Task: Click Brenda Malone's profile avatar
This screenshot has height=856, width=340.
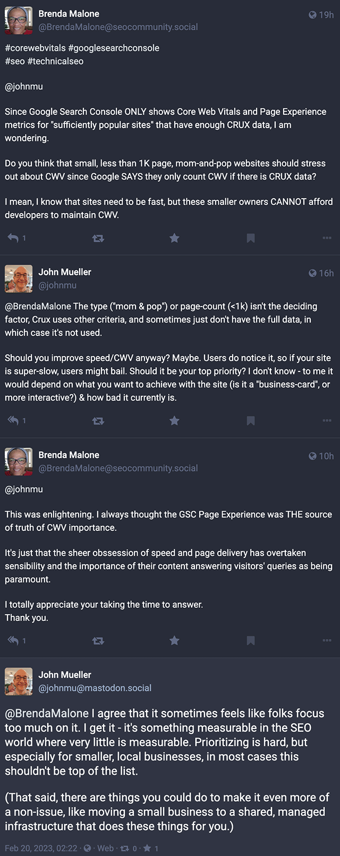Action: 19,21
